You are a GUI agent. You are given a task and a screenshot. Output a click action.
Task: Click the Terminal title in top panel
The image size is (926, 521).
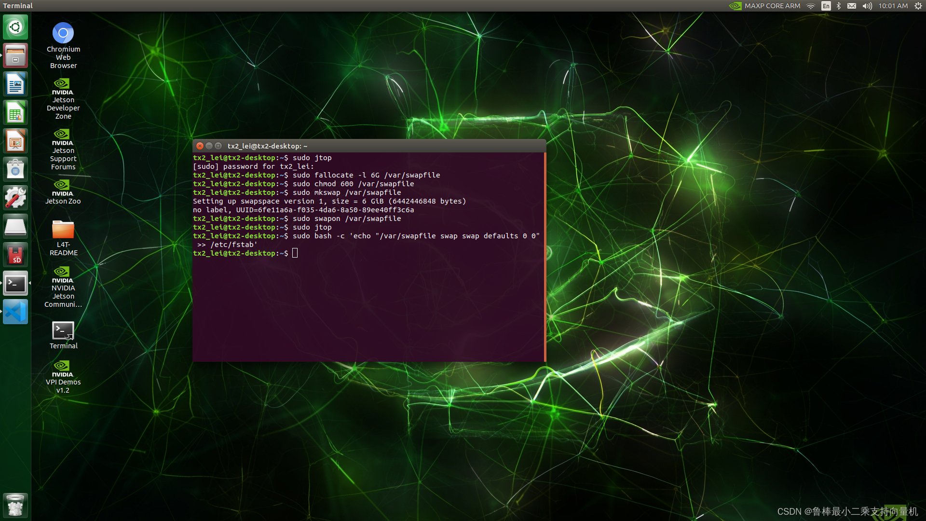[18, 6]
